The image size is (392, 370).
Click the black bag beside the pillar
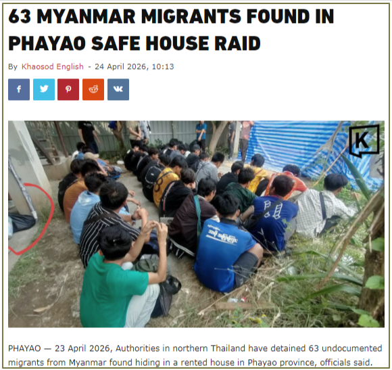[x=22, y=222]
